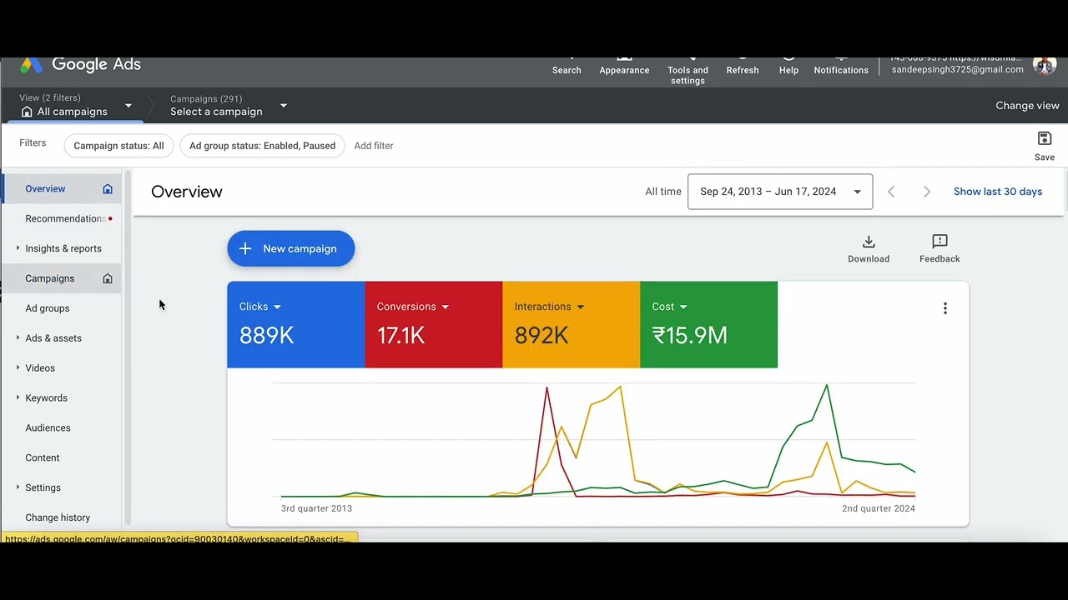
Task: Click the Download icon
Action: 869,242
